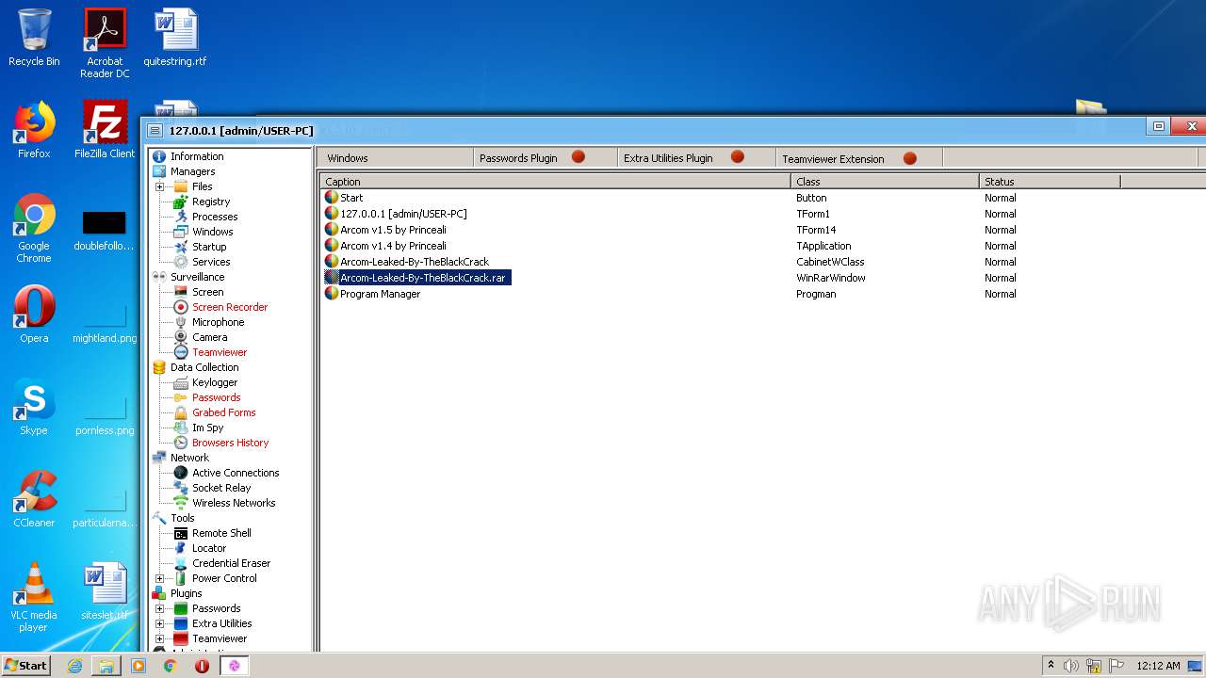Image resolution: width=1206 pixels, height=678 pixels.
Task: Show hidden system tray icons
Action: pos(1051,666)
